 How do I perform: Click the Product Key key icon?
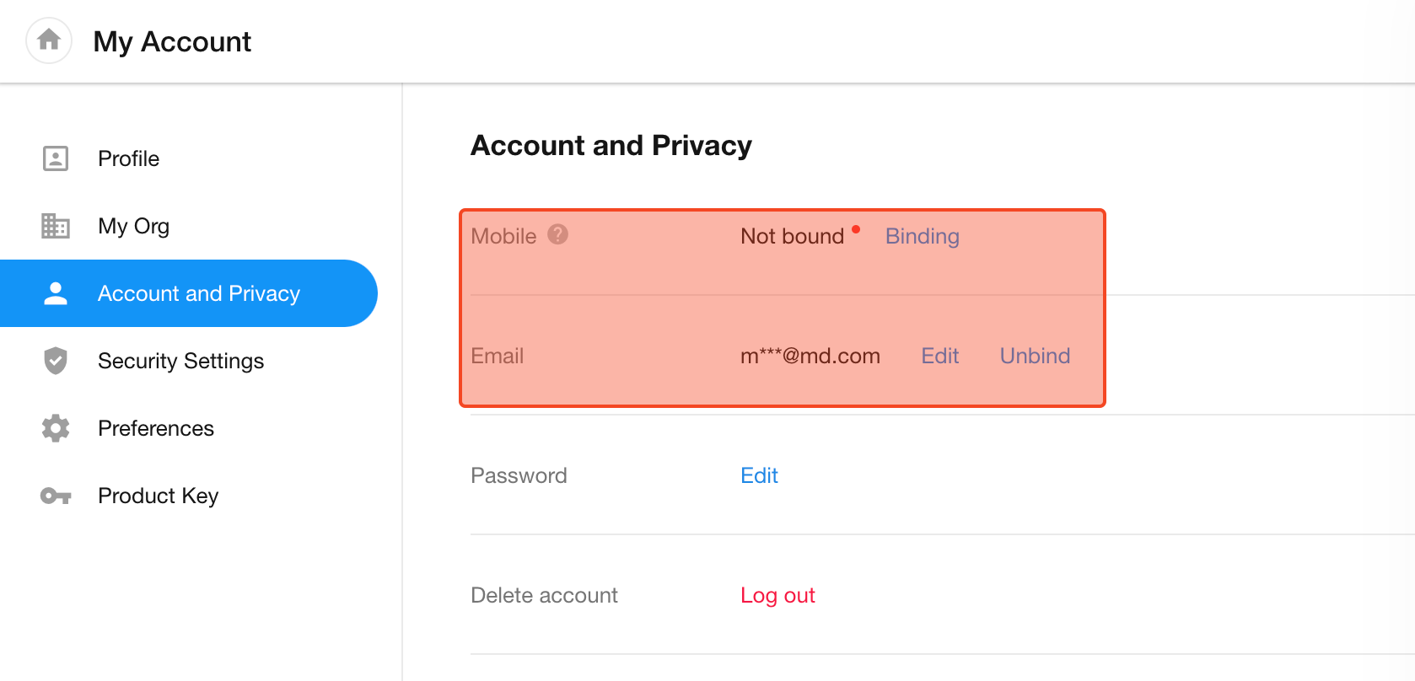[x=56, y=496]
